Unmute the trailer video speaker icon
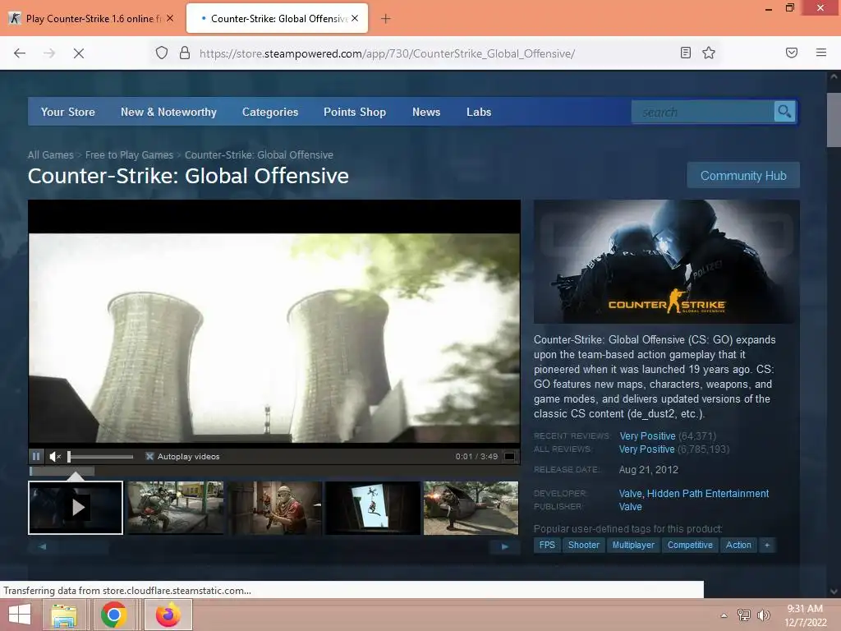841x631 pixels. coord(55,457)
